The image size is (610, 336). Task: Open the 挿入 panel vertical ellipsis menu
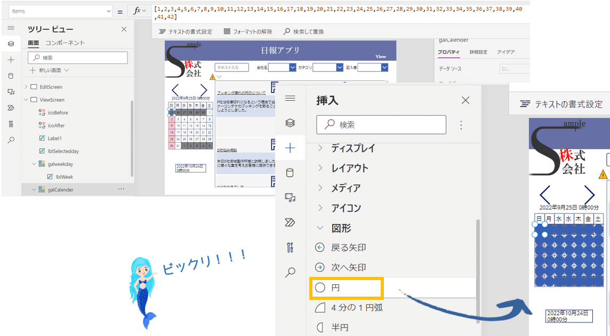pyautogui.click(x=461, y=125)
